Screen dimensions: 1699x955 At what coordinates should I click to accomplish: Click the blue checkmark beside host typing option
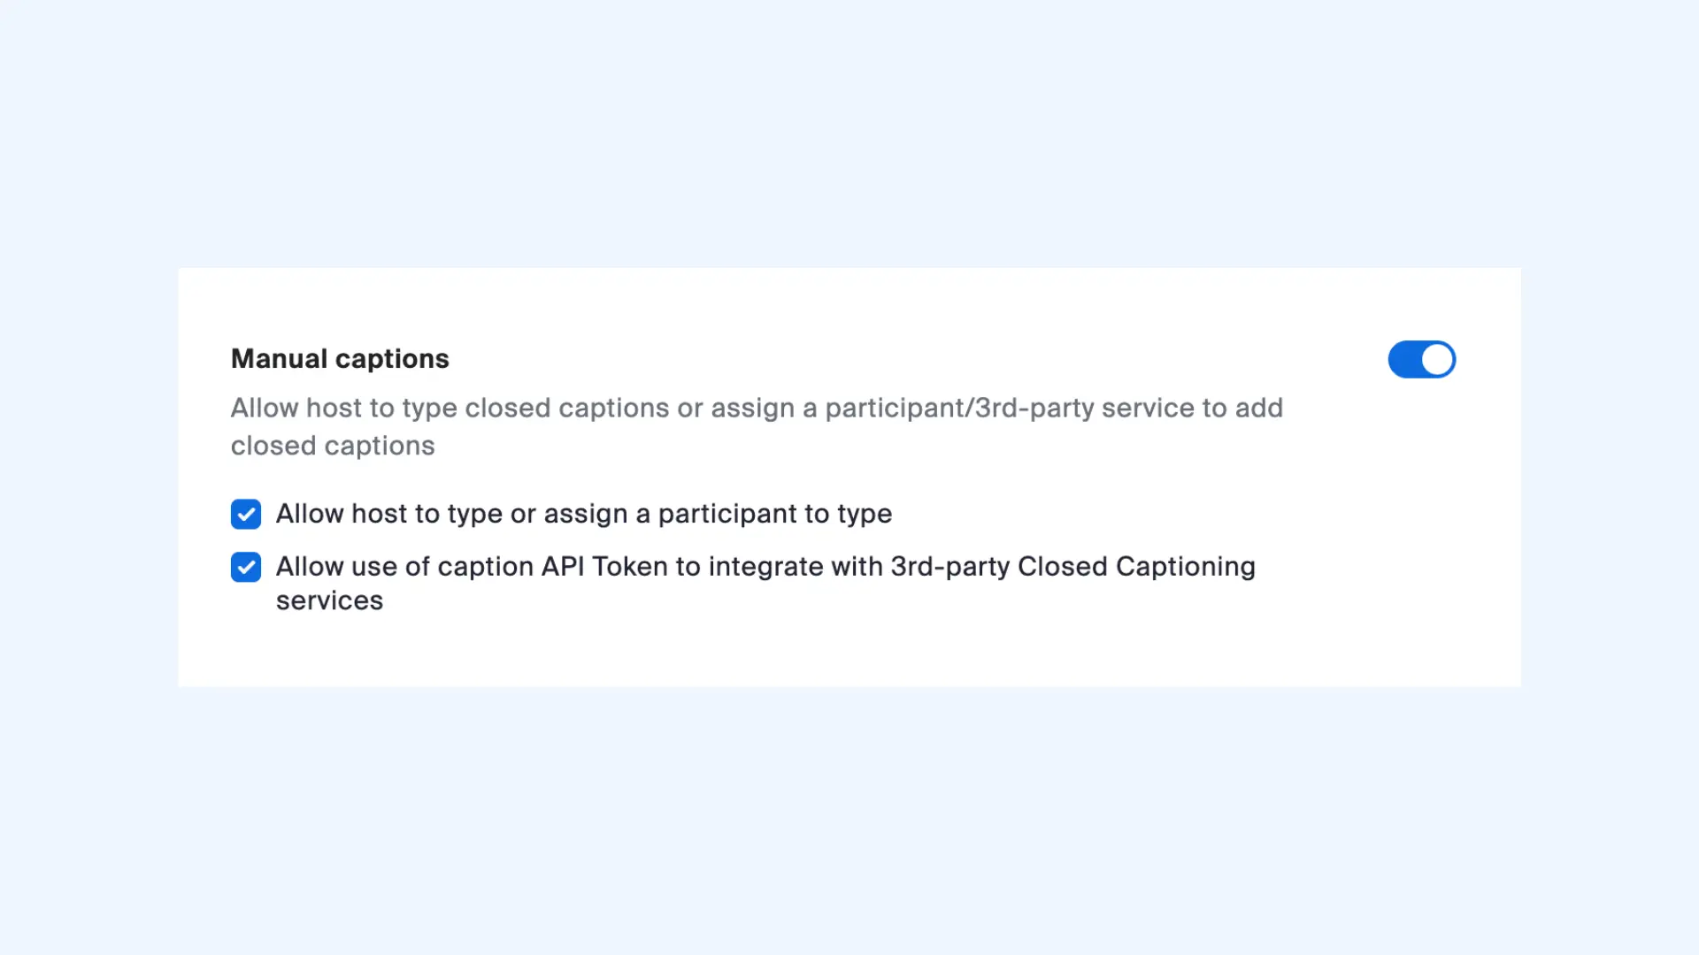[245, 514]
